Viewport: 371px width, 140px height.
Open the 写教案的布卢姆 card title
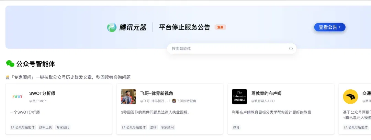point(267,93)
